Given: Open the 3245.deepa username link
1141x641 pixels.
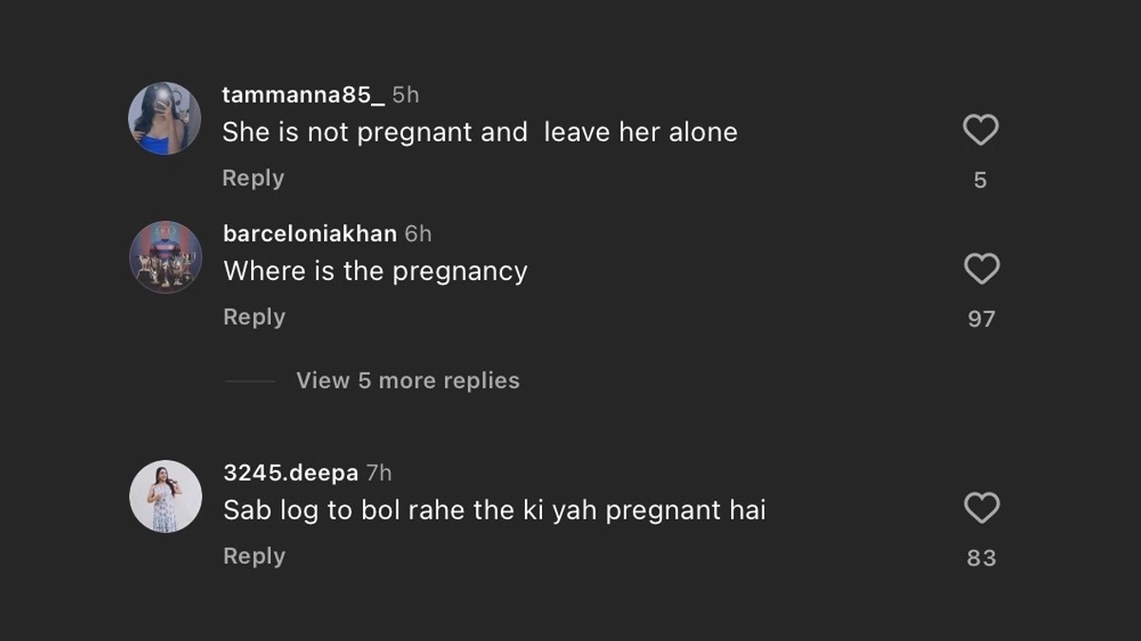Looking at the screenshot, I should tap(291, 472).
